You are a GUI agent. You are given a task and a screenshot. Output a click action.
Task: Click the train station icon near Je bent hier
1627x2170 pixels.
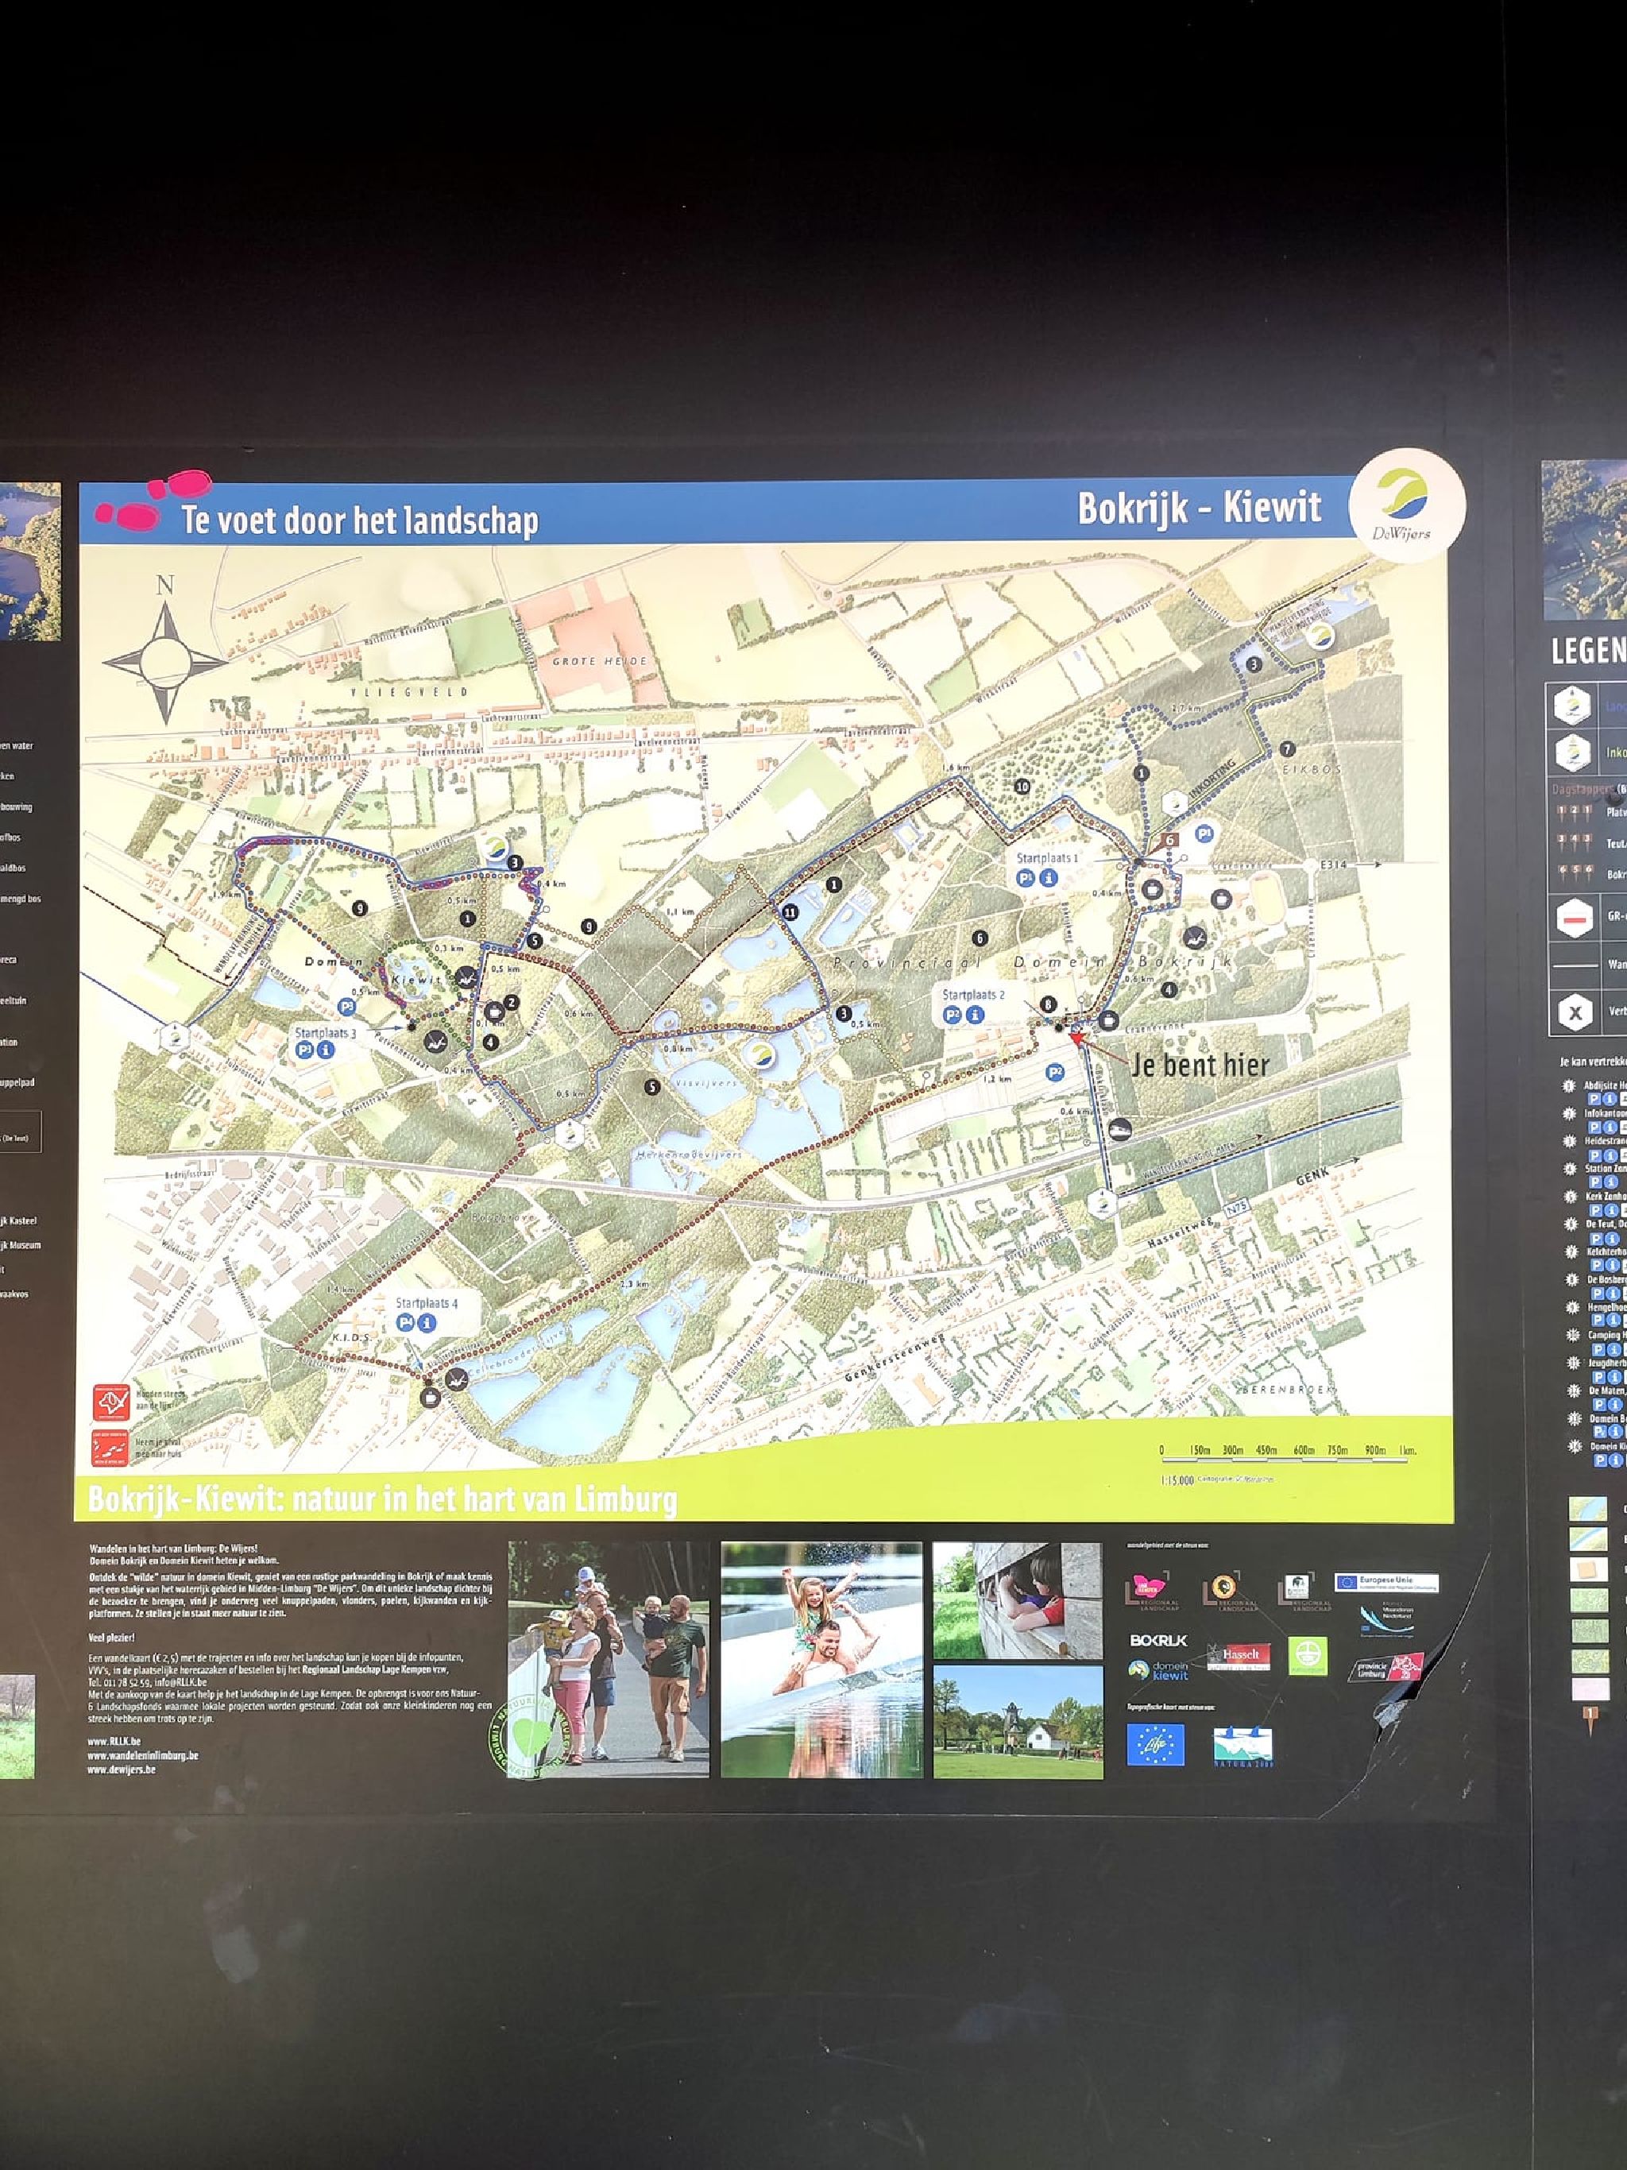(x=1122, y=1129)
